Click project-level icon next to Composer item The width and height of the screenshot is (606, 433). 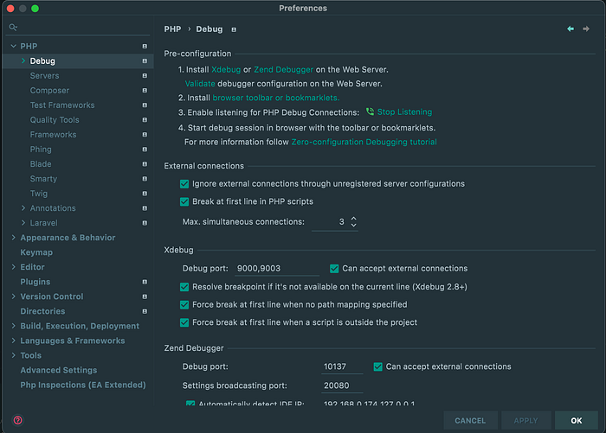pos(145,91)
